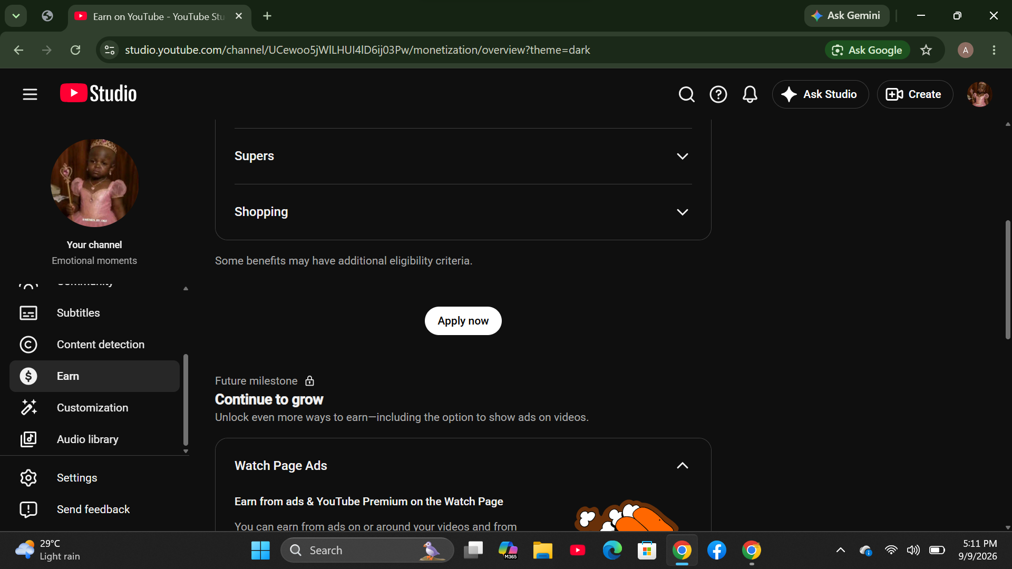
Task: Select Earn in the sidebar menu
Action: point(95,376)
